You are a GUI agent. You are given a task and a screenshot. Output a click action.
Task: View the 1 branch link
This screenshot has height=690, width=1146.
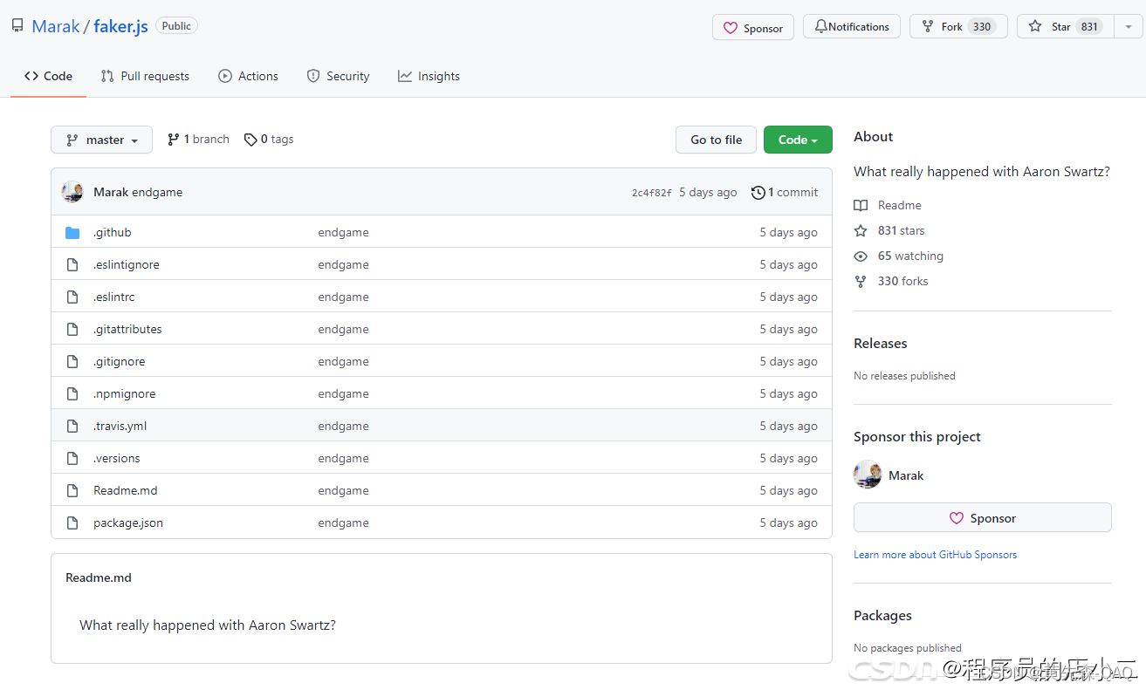[x=198, y=139]
